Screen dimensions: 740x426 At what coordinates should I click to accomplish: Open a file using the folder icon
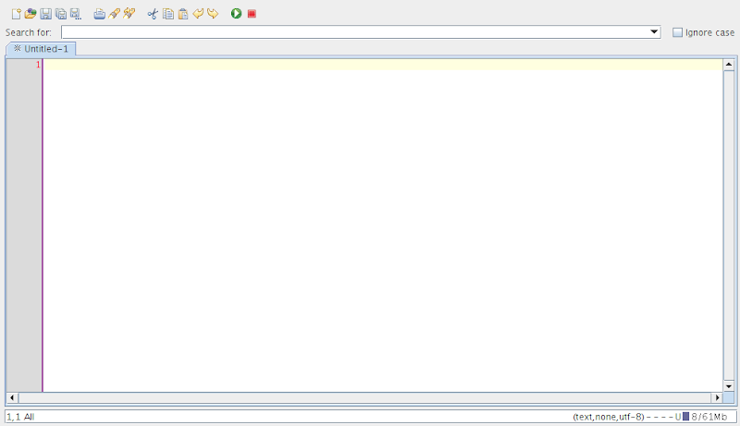[x=31, y=14]
